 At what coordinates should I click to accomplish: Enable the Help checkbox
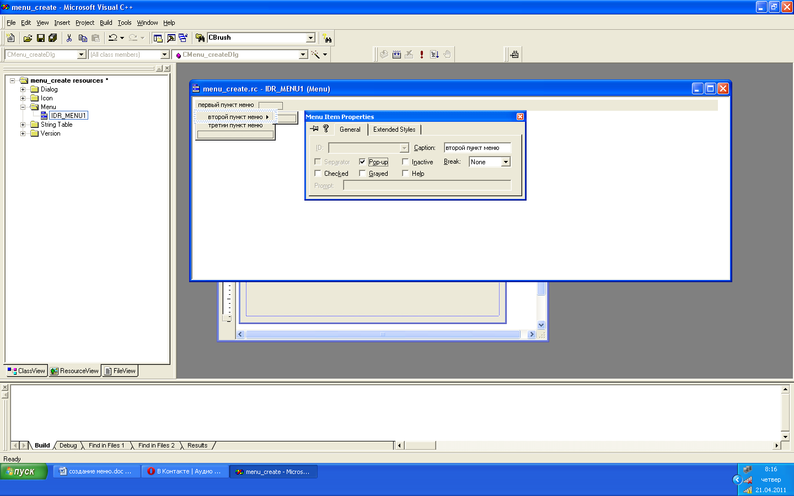405,173
